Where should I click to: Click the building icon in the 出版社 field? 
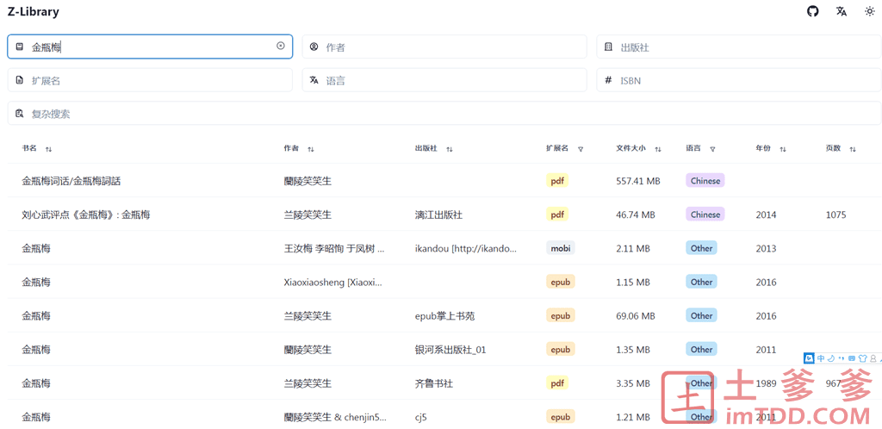pos(608,47)
